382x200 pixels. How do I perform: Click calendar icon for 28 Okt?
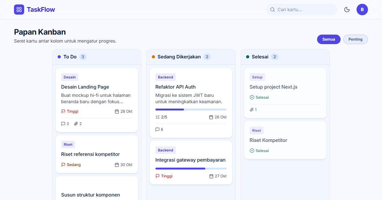pyautogui.click(x=117, y=111)
